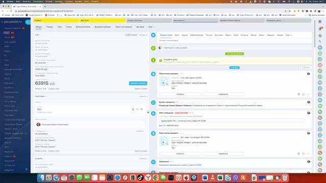
Task: Expand the Еще dropdown in deal tabs
Action: 152,27
